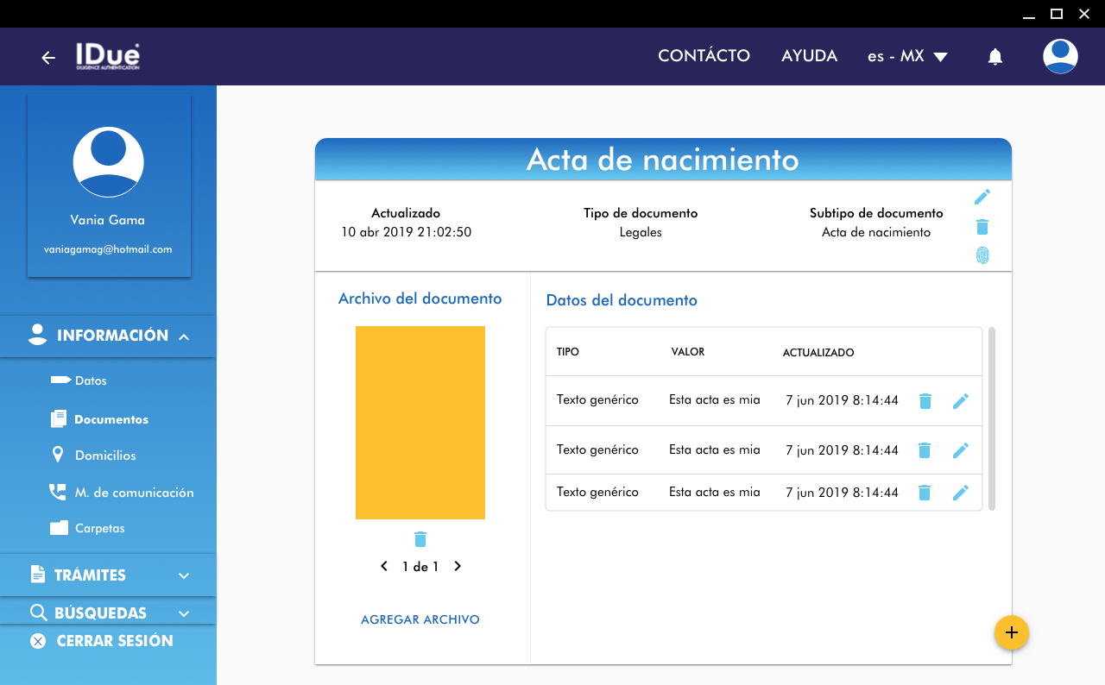Image resolution: width=1105 pixels, height=685 pixels.
Task: Click the fingerprint icon in document header
Action: (x=982, y=255)
